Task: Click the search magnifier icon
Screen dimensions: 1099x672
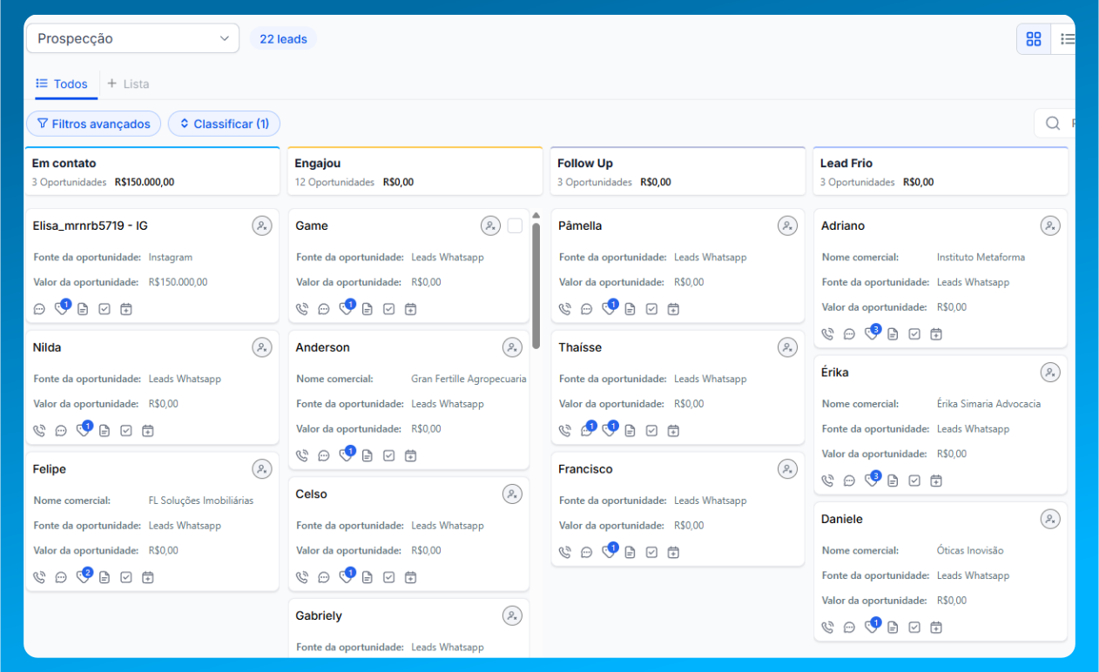Action: tap(1053, 124)
